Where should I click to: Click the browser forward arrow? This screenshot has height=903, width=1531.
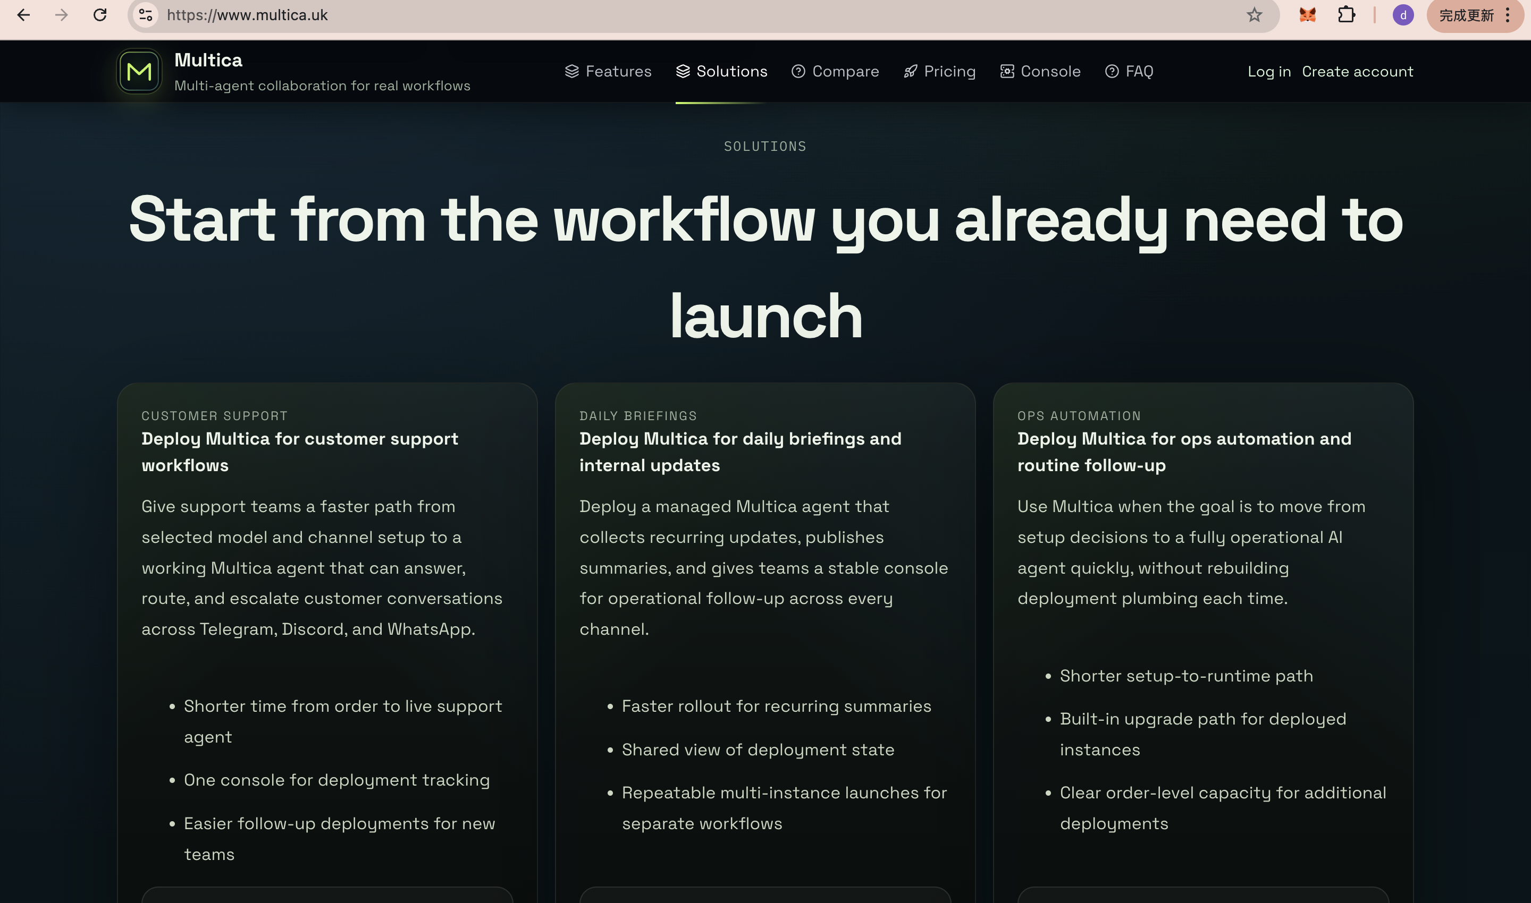pyautogui.click(x=62, y=14)
